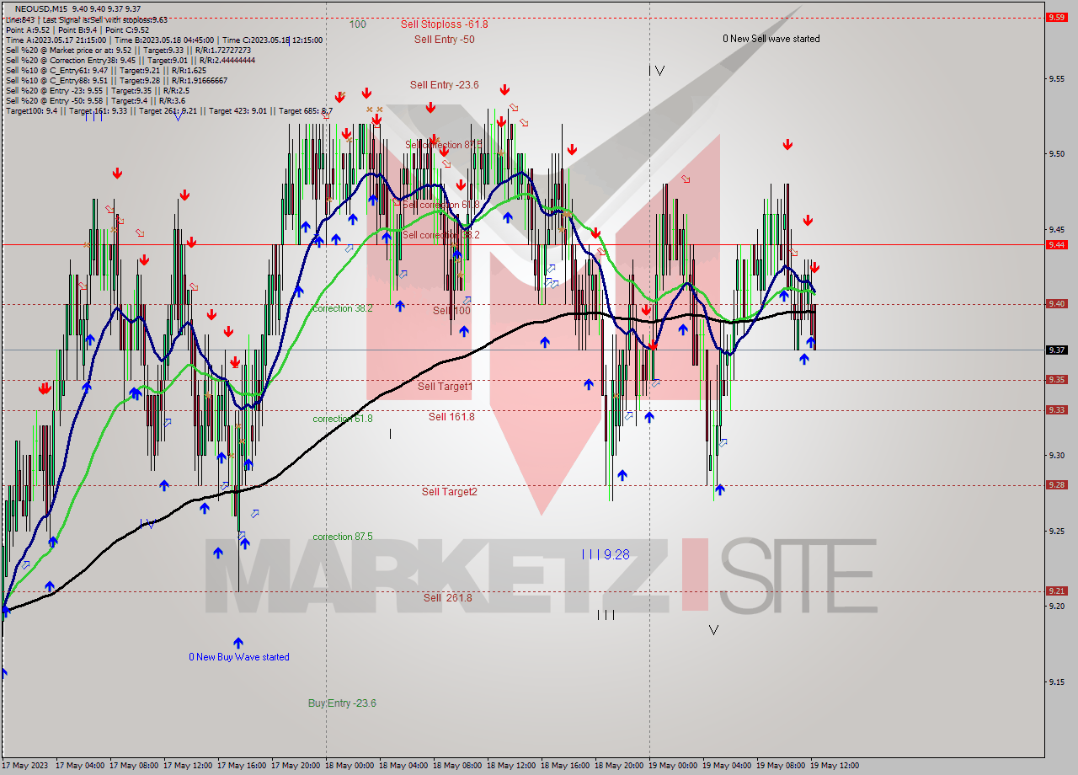Screen dimensions: 1078x775
Task: Click 'Sell %20 @ Correction Entry38: 9.45' line
Action: click(x=130, y=60)
